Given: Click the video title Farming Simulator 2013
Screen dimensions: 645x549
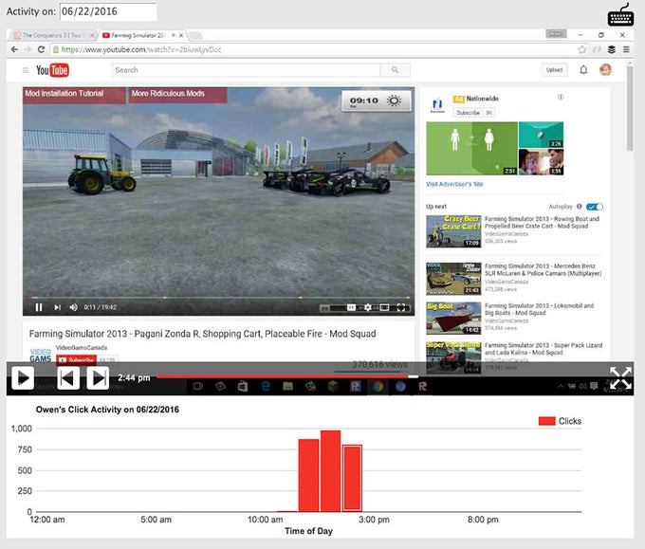Looking at the screenshot, I should point(202,334).
